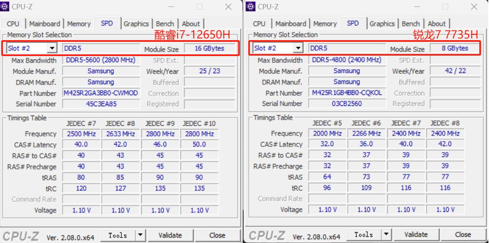Minimize the right CPU-Z window
This screenshot has width=489, height=243.
pyautogui.click(x=418, y=7)
